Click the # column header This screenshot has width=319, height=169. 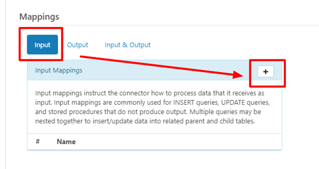coord(38,142)
